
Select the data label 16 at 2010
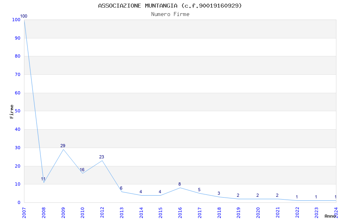tap(82, 170)
